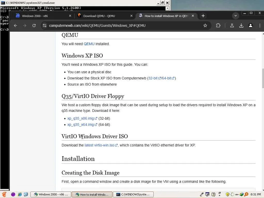Click the page vertical scrollbar thumb
The height and width of the screenshot is (198, 264).
point(263,78)
